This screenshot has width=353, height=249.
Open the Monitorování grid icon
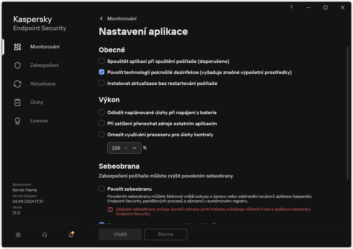[17, 47]
